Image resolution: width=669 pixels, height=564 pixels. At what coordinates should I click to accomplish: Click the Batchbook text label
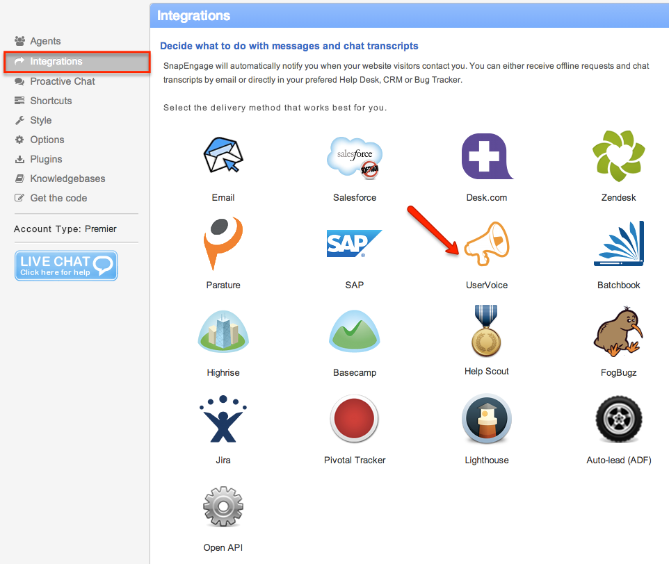pos(619,285)
